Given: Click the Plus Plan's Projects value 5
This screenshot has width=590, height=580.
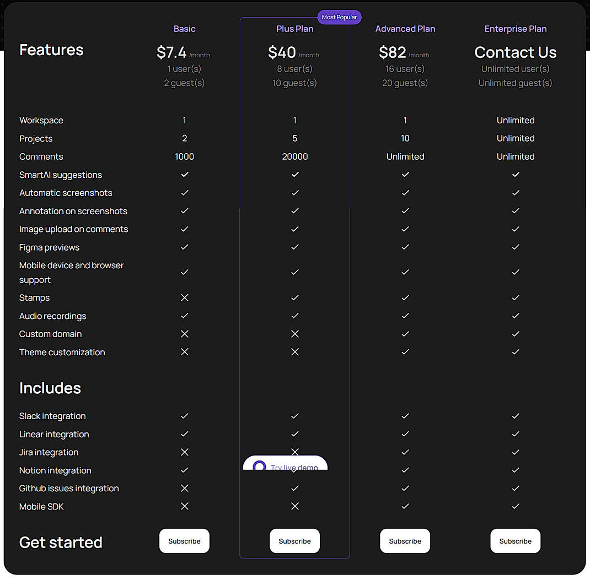Looking at the screenshot, I should point(295,138).
